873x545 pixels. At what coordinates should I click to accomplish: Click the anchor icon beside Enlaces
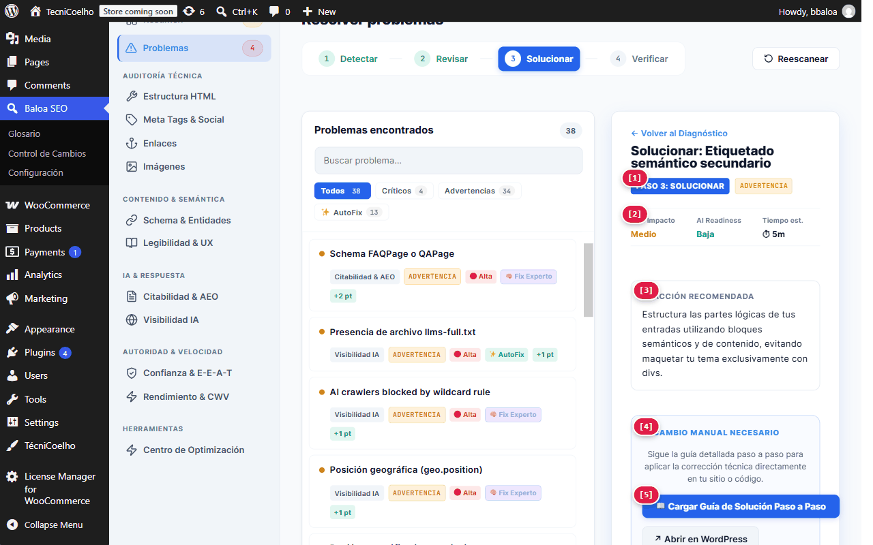132,143
